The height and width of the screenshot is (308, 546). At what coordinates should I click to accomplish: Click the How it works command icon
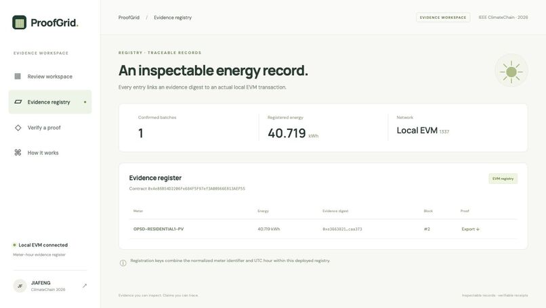point(18,153)
